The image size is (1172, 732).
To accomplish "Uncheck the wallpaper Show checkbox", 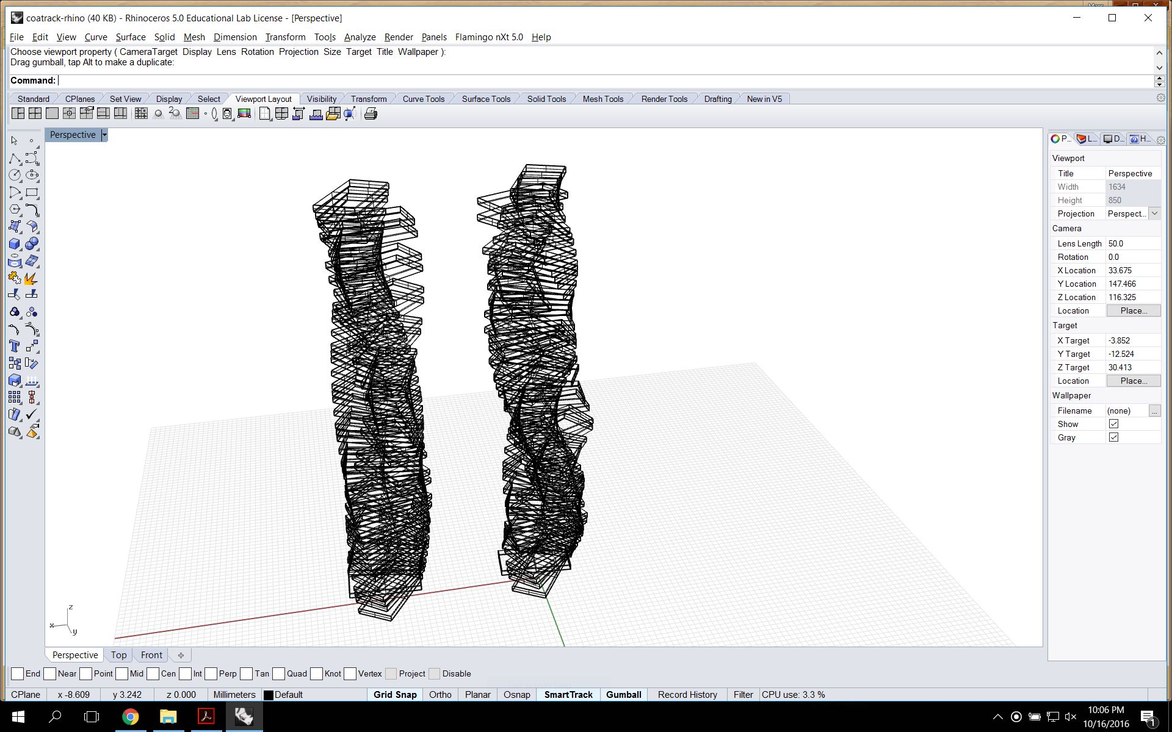I will click(x=1113, y=424).
